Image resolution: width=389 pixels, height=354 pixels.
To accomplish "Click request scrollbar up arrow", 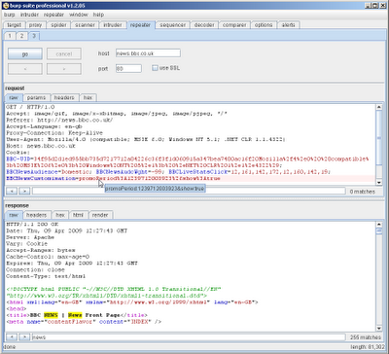I will pyautogui.click(x=379, y=107).
